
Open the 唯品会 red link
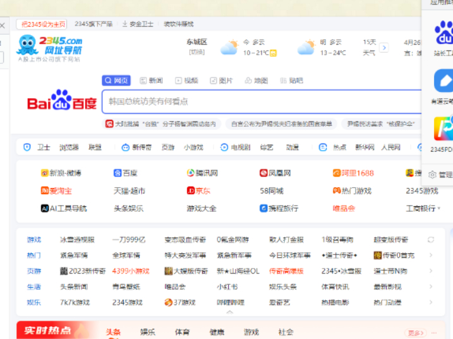coord(344,209)
